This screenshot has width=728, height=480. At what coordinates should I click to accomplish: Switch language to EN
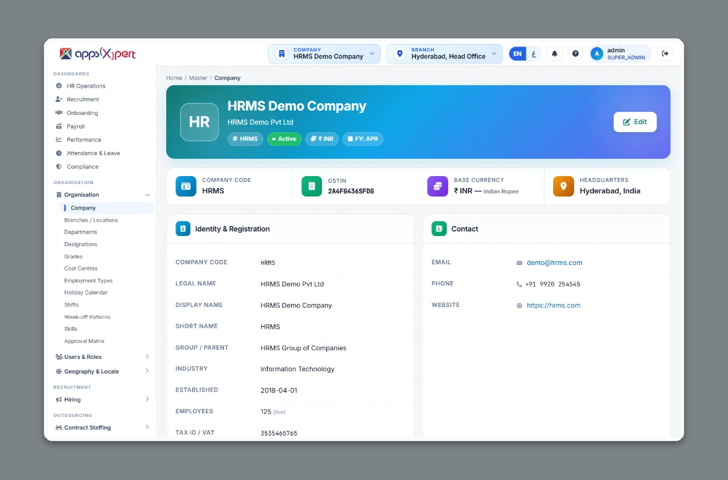[517, 54]
